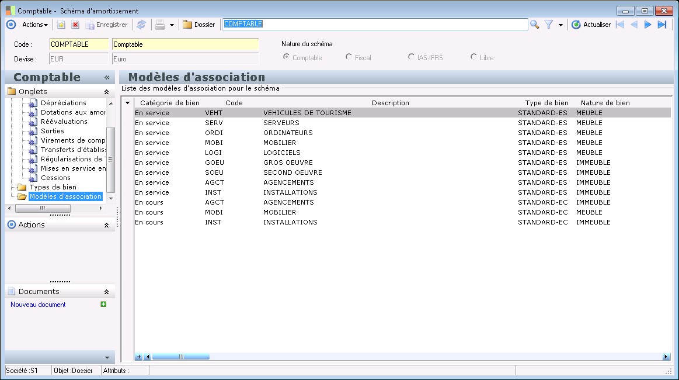Viewport: 679px width, 380px height.
Task: Click the red delete icon in toolbar
Action: 75,25
